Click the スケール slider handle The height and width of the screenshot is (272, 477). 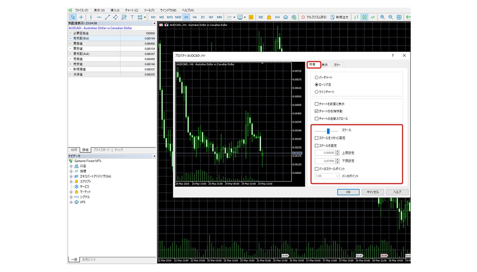click(328, 131)
